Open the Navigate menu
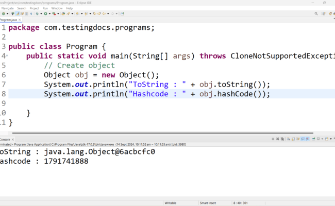 pyautogui.click(x=8, y=8)
